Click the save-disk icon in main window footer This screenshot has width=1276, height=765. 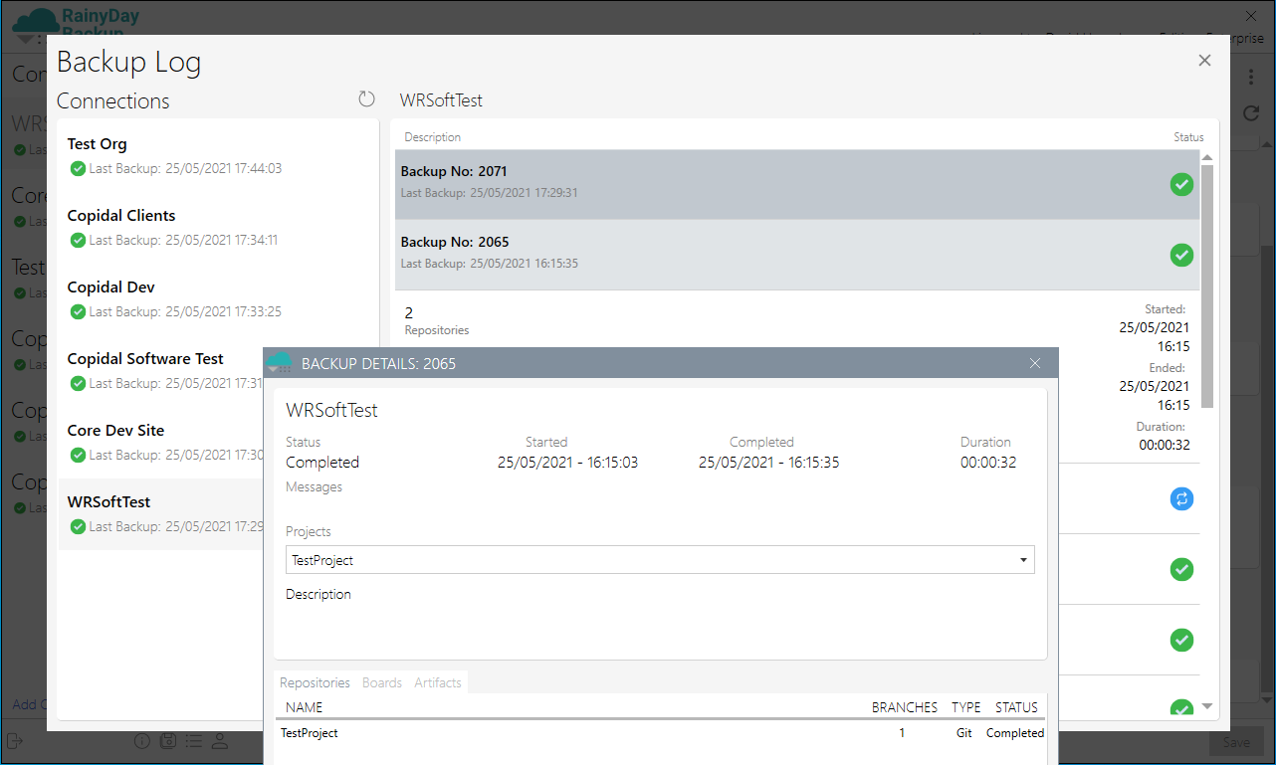(x=168, y=741)
